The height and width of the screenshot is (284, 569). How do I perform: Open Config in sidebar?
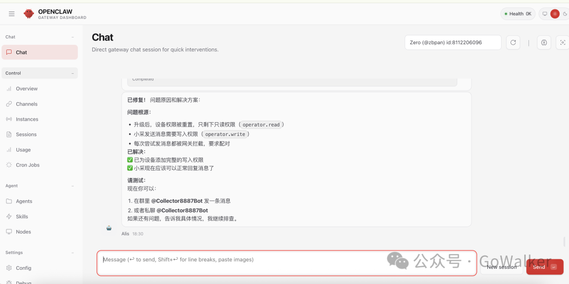tap(40, 268)
